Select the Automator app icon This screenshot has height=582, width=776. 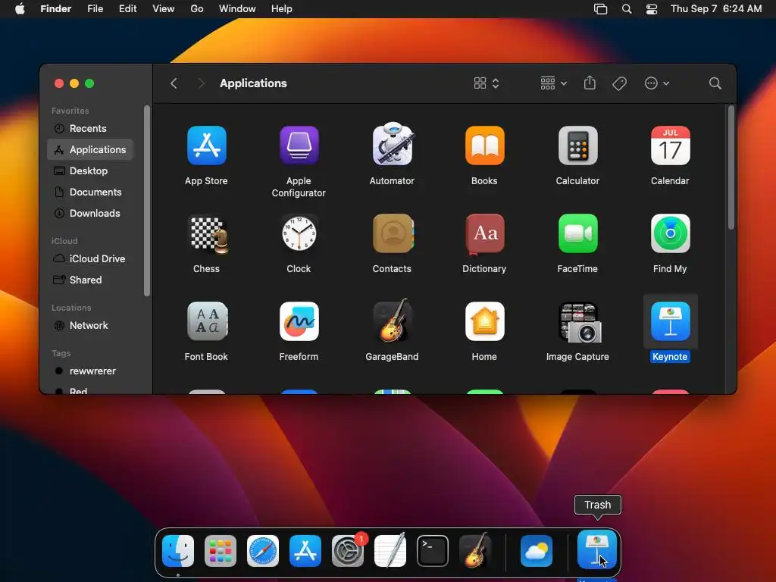point(392,144)
